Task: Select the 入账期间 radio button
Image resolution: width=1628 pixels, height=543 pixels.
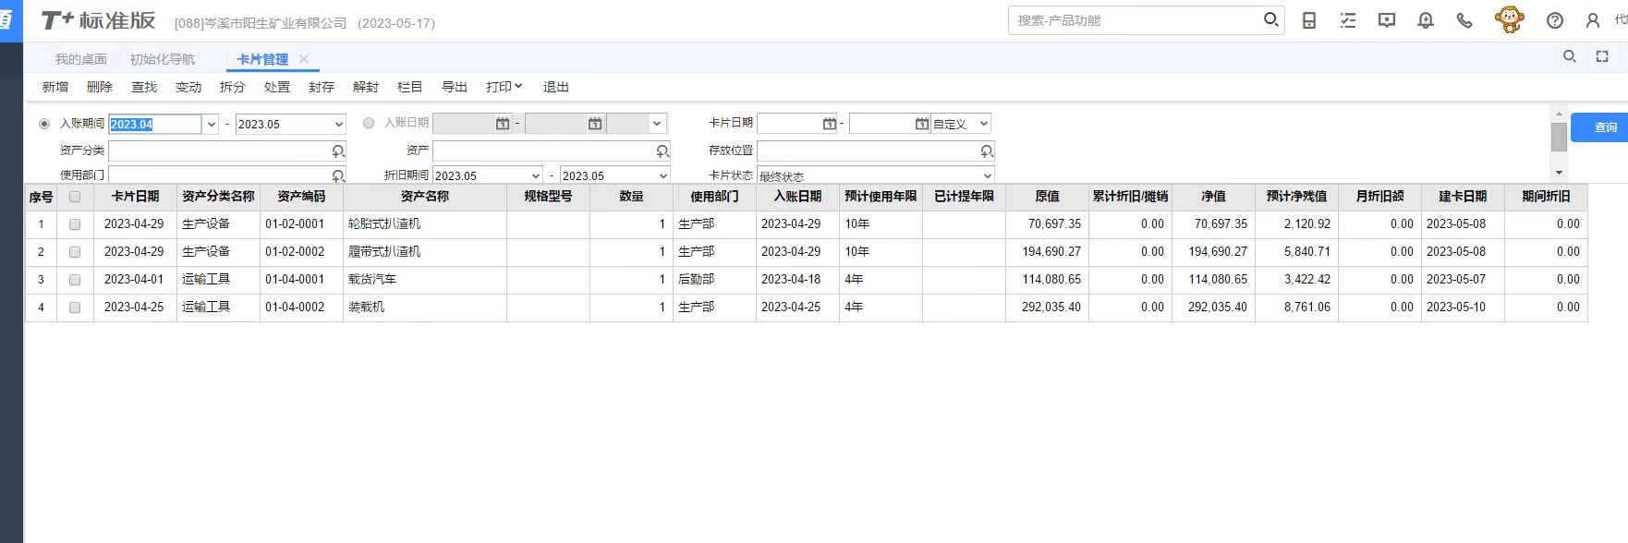Action: 44,124
